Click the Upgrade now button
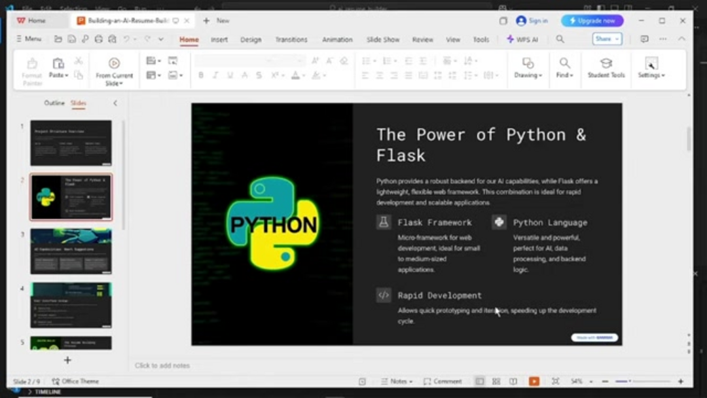This screenshot has height=398, width=707. pos(592,21)
